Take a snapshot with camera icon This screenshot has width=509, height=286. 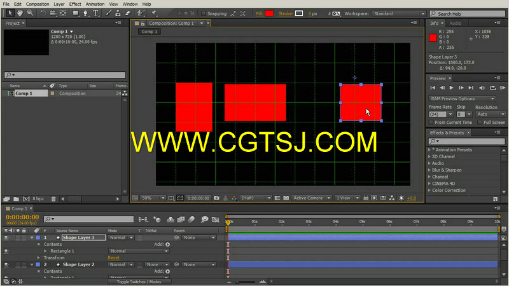[216, 198]
